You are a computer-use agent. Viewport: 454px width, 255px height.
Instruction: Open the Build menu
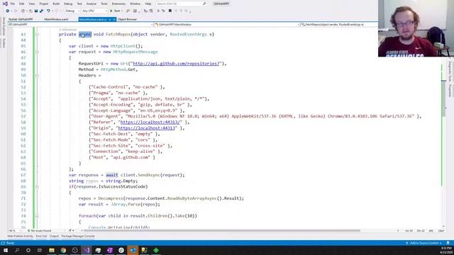[x=56, y=4]
